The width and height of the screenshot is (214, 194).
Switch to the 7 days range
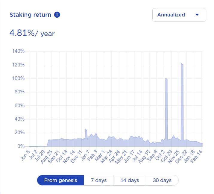click(98, 180)
